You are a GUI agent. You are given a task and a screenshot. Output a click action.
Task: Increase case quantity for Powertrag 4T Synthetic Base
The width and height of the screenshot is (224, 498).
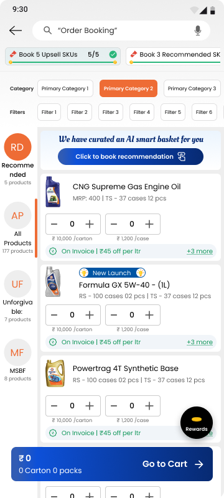click(149, 406)
